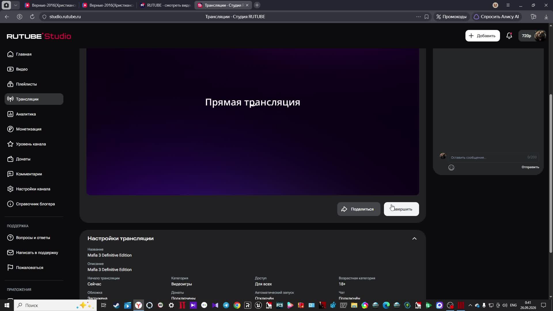Open Монетизация section

coord(34,129)
